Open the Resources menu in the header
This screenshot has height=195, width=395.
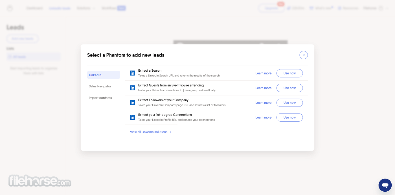(348, 8)
